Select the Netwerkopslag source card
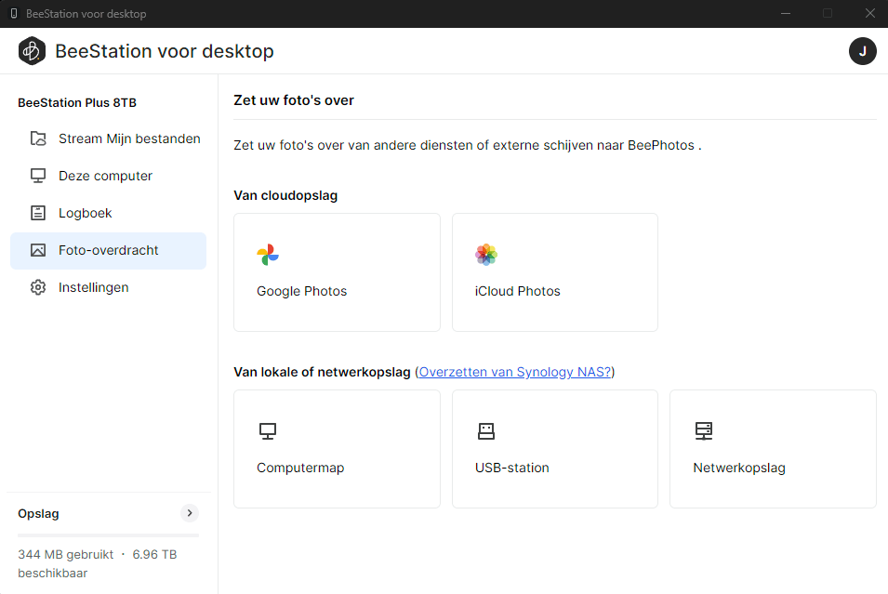Viewport: 888px width, 594px height. click(x=773, y=449)
